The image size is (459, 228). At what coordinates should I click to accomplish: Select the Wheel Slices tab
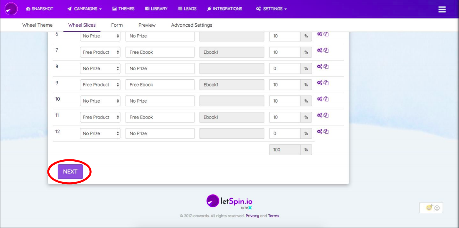[x=82, y=25]
